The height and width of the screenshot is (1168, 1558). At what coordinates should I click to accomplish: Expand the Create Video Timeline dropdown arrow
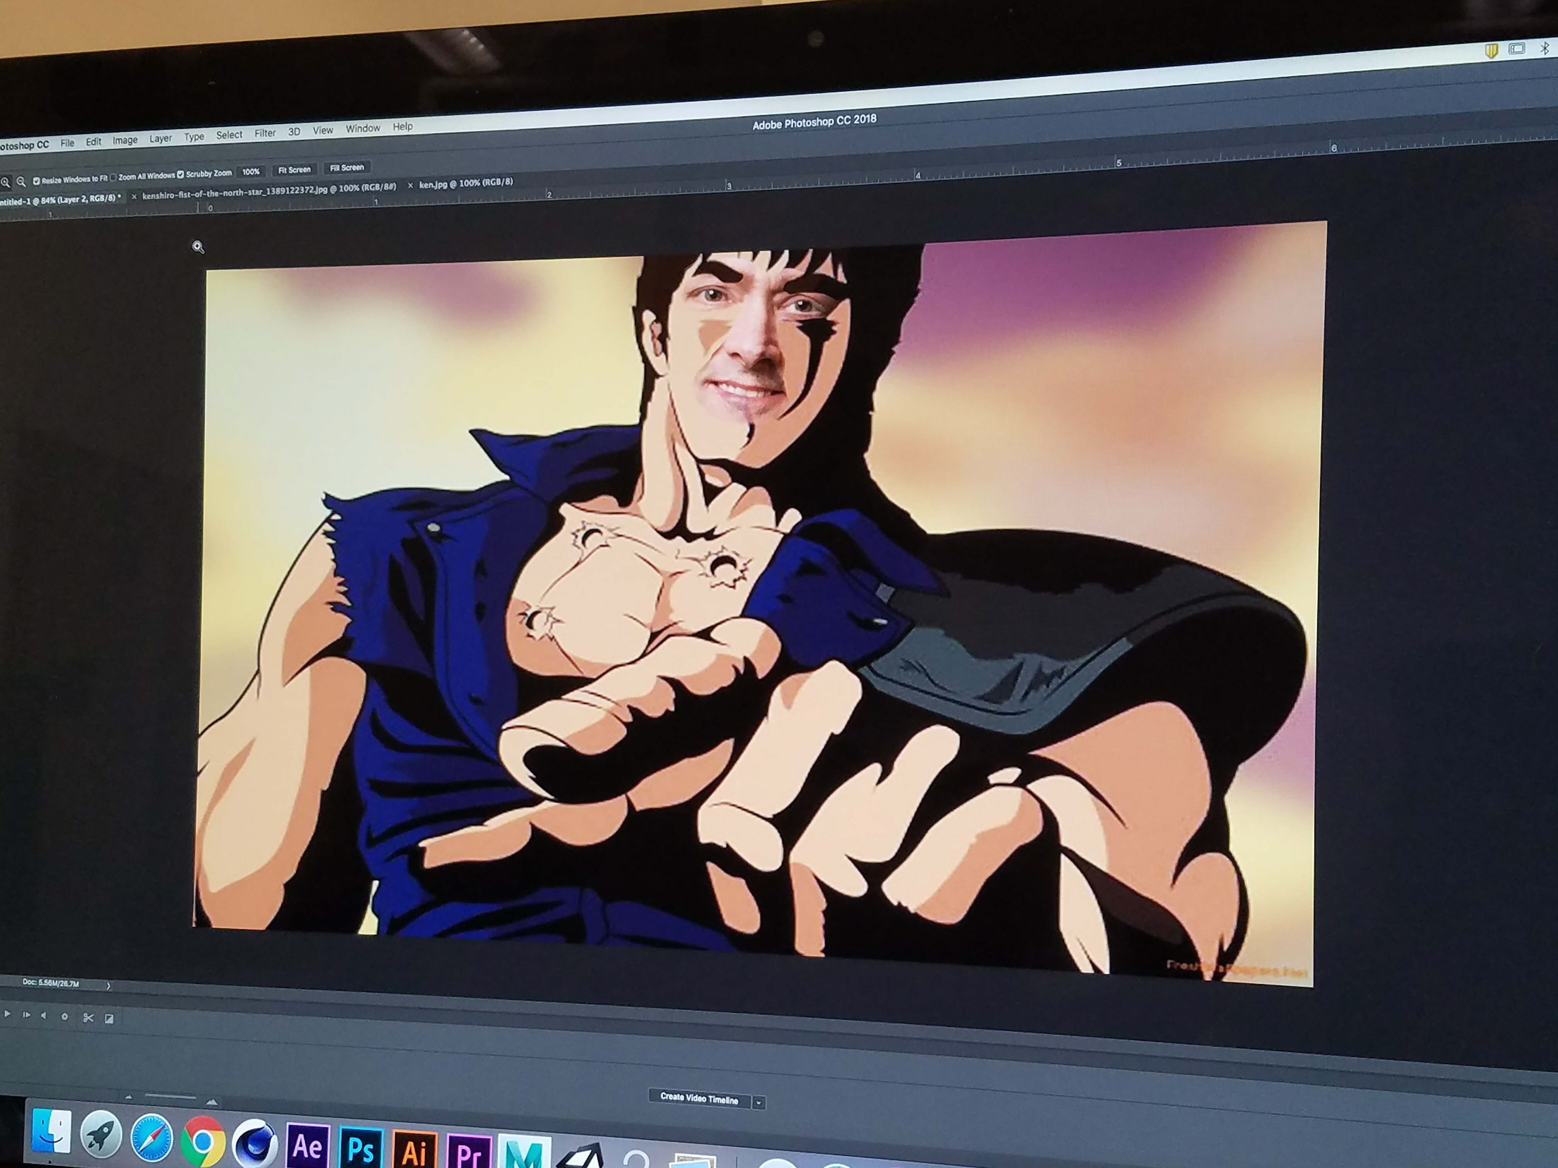[x=759, y=1103]
